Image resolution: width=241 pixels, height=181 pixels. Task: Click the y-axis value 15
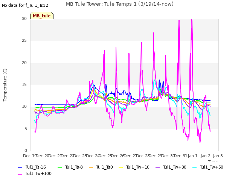[24, 84]
